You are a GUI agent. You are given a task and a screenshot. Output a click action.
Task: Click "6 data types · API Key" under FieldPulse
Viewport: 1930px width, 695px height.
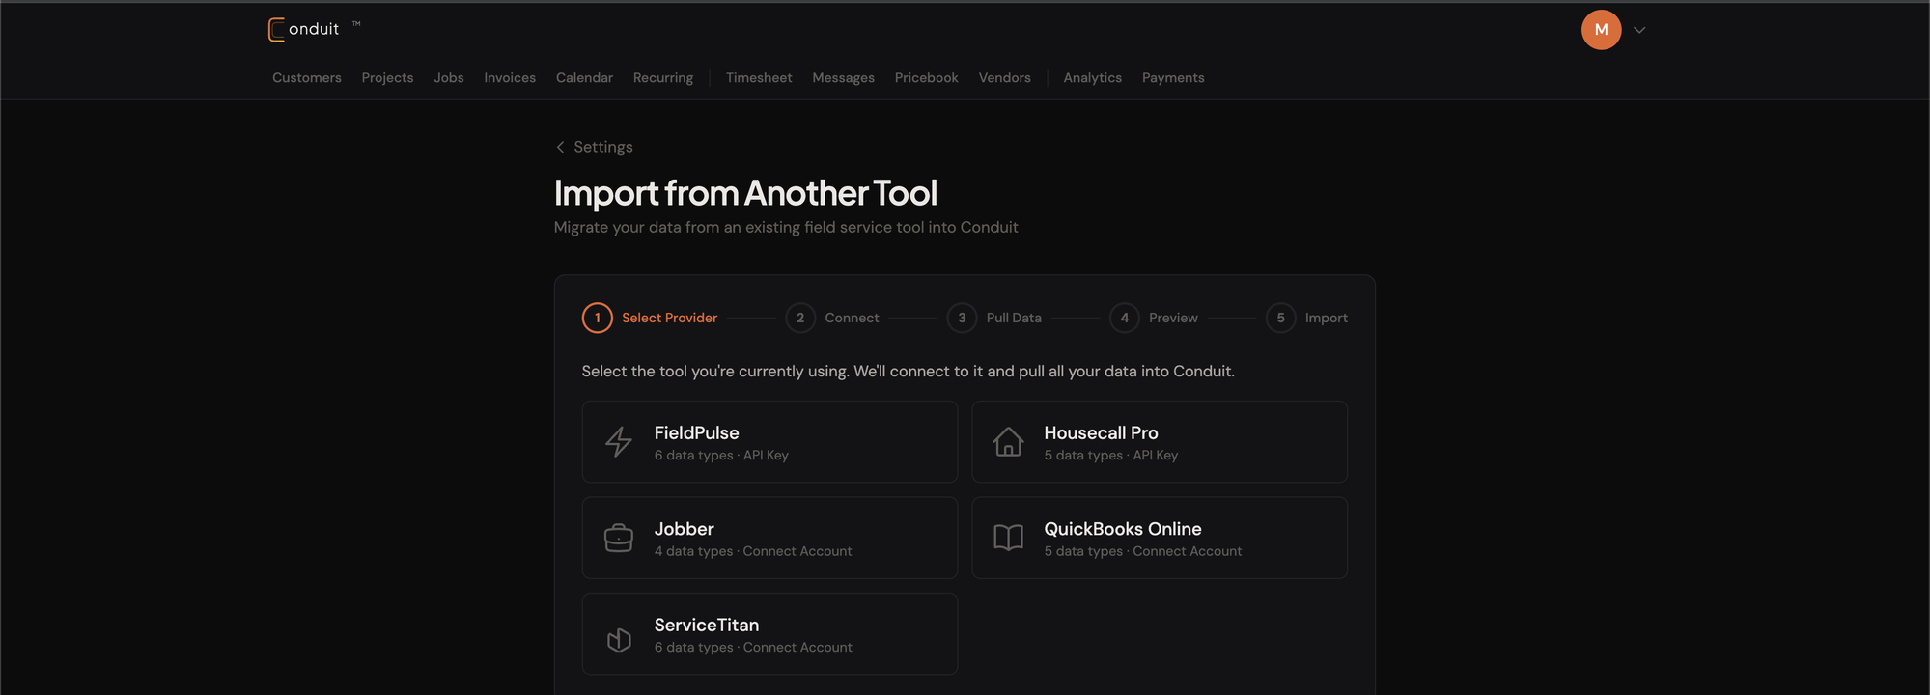pyautogui.click(x=721, y=456)
